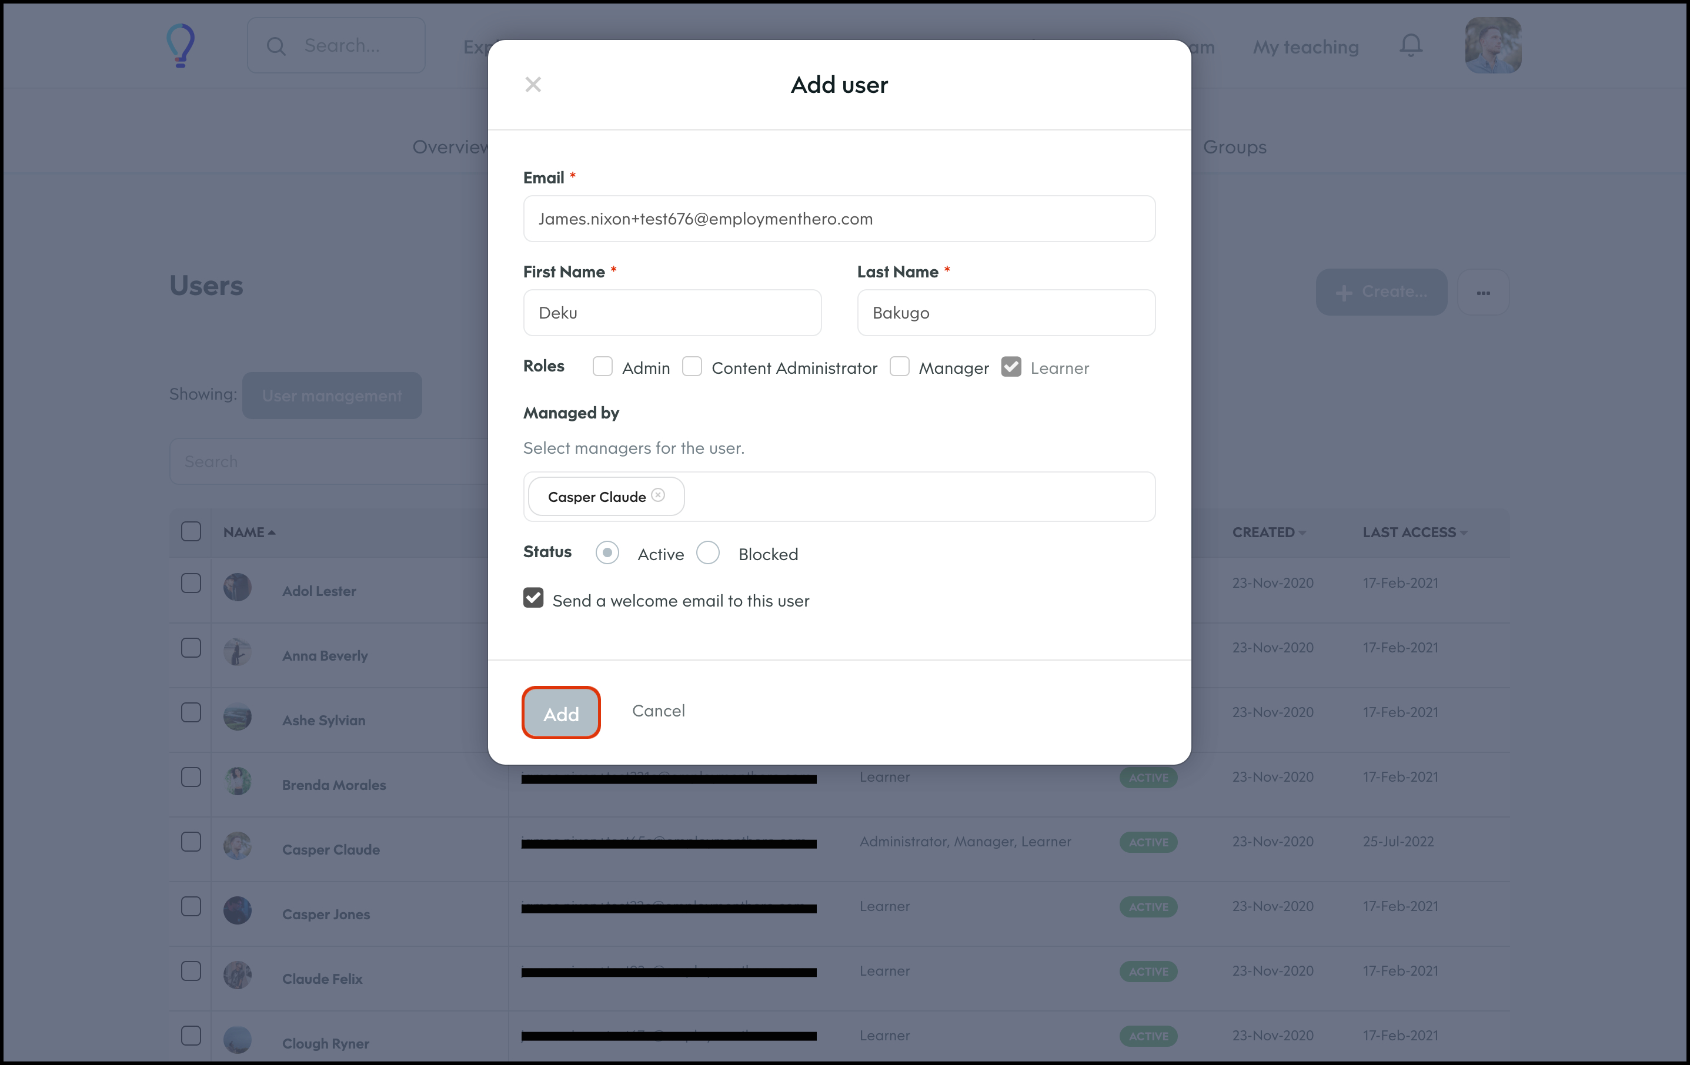Check the Admin role checkbox
1690x1065 pixels.
(x=602, y=366)
